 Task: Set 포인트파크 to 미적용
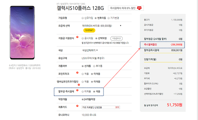(x=92, y=74)
